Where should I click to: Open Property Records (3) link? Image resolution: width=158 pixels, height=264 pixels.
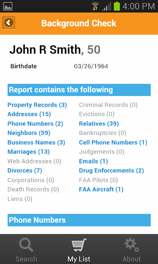pos(37,105)
